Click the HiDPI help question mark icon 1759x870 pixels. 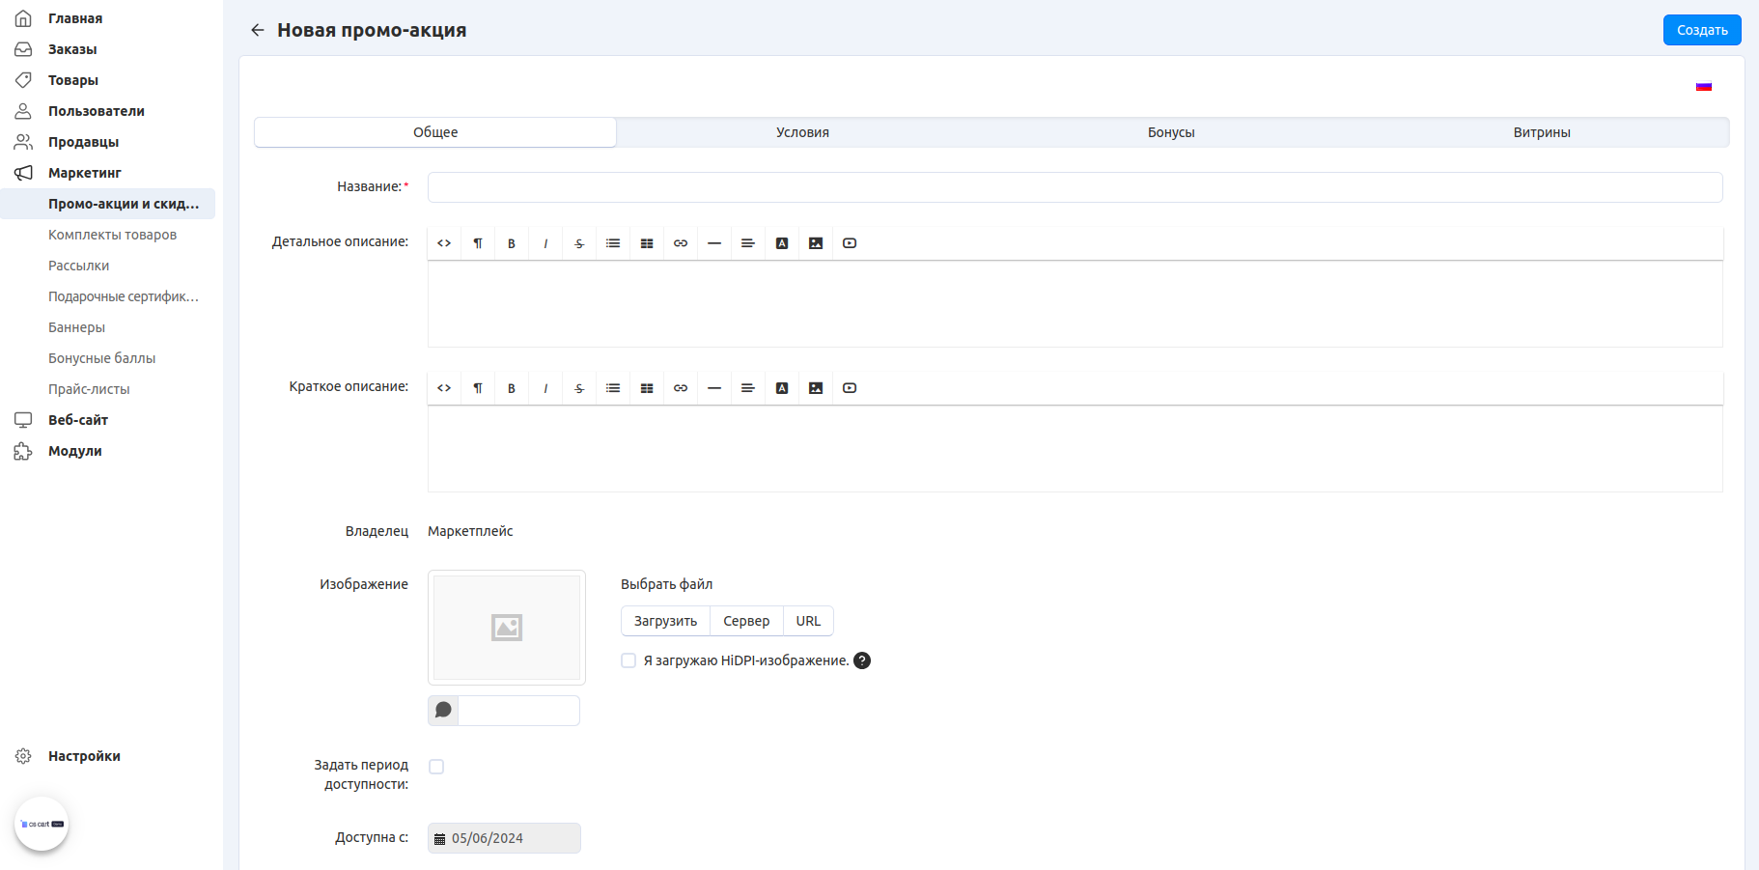coord(862,660)
